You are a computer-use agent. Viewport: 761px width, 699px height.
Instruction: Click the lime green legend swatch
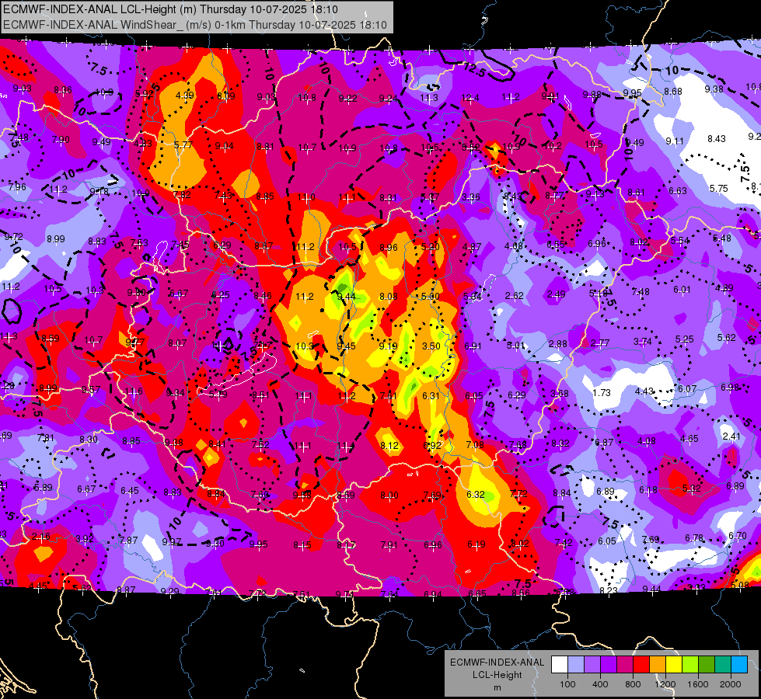[x=690, y=665]
